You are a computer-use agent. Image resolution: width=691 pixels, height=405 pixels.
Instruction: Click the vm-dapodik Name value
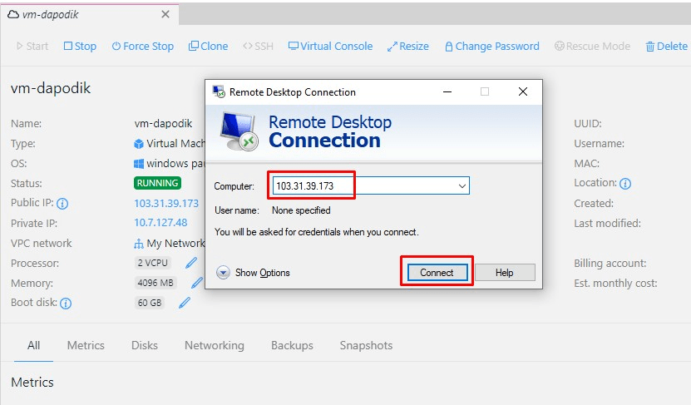(x=163, y=124)
